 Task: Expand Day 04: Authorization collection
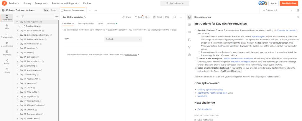17,44
